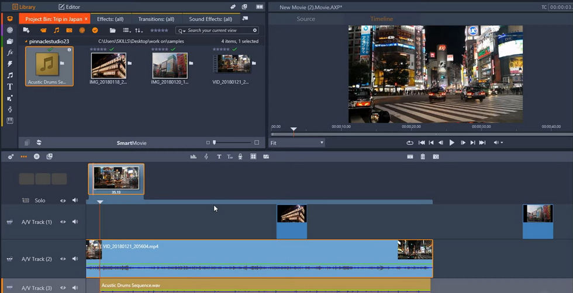Screen dimensions: 573x293
Task: Select the VID_20180121_205604.mp4 timeline clip
Action: [x=259, y=259]
